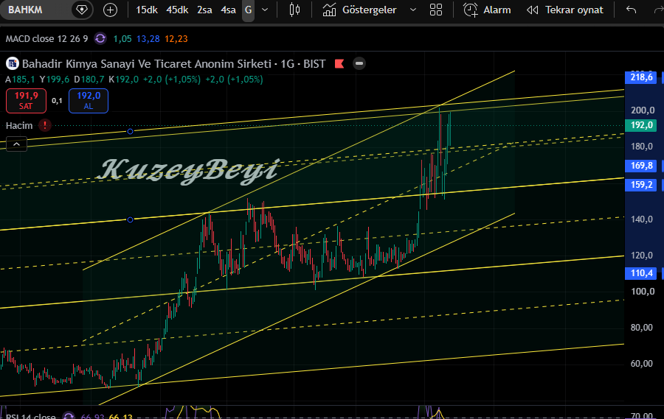Click the red Hacim warning exclamation icon
Viewport: 664px width, 419px height.
pos(45,125)
